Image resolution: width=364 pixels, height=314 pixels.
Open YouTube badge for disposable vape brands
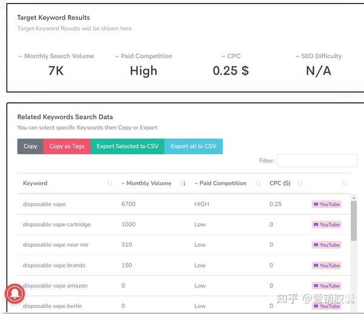coord(326,266)
